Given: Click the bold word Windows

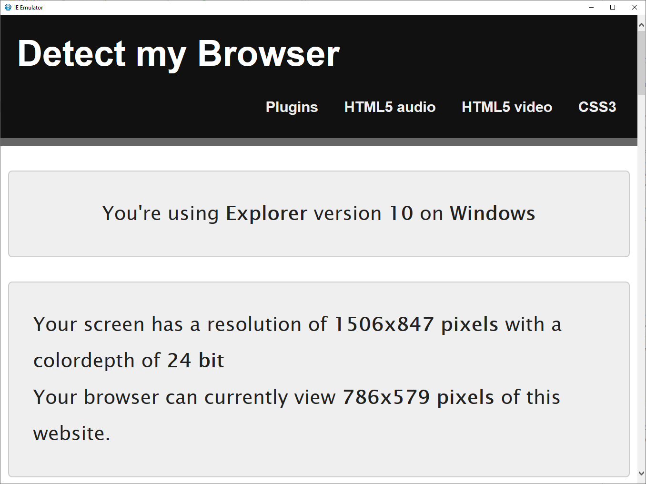Looking at the screenshot, I should pos(493,213).
